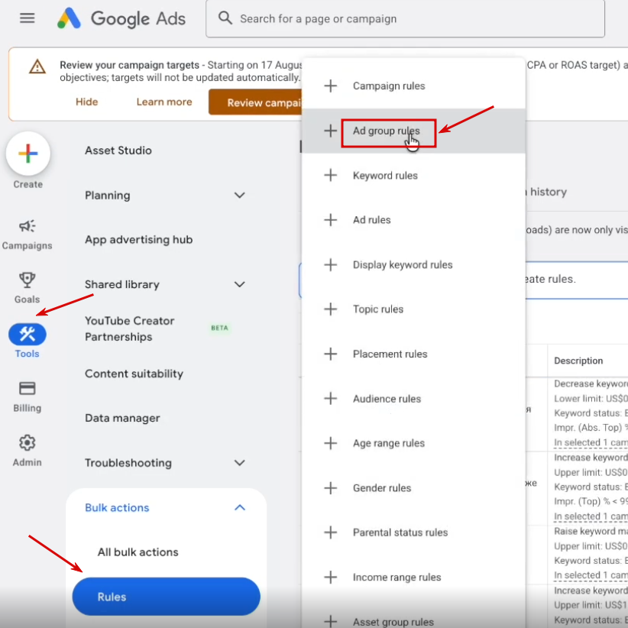Click the BETA badge

tap(219, 328)
